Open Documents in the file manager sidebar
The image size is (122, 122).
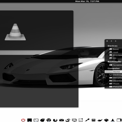pos(113,78)
